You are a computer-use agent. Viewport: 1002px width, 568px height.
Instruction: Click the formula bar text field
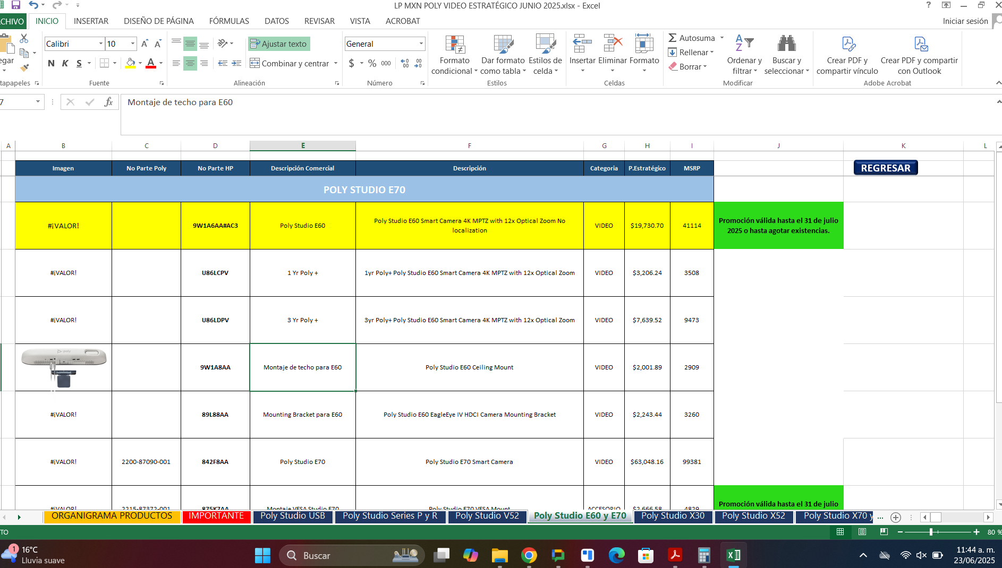[x=558, y=114]
